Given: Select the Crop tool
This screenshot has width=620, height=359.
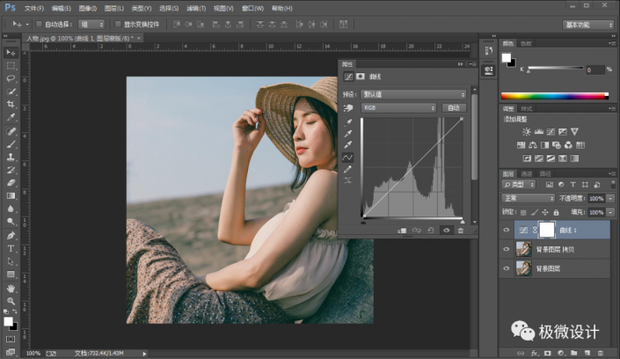Looking at the screenshot, I should coord(11,104).
